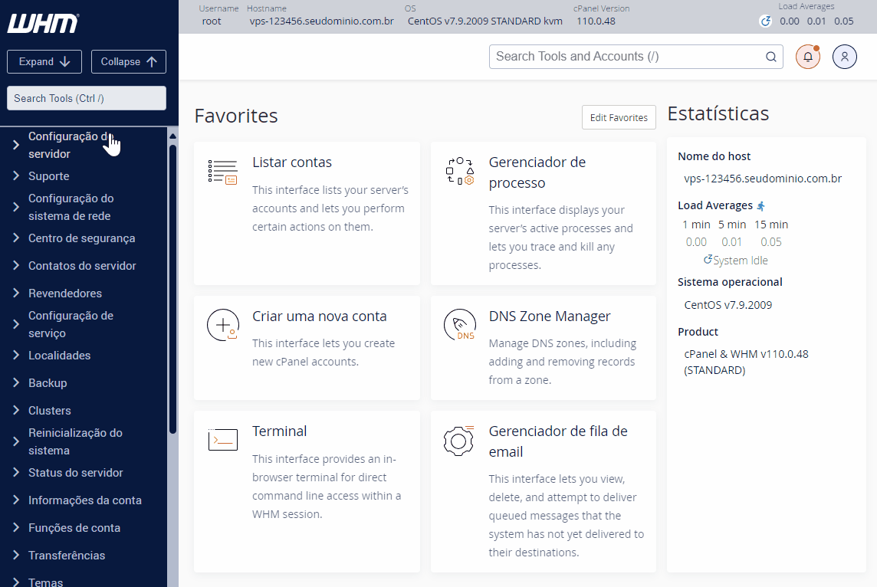Open DNS Zone Manager link
877x587 pixels.
[x=549, y=316]
